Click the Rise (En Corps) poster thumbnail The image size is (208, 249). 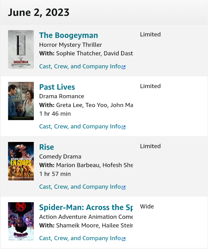(x=21, y=161)
